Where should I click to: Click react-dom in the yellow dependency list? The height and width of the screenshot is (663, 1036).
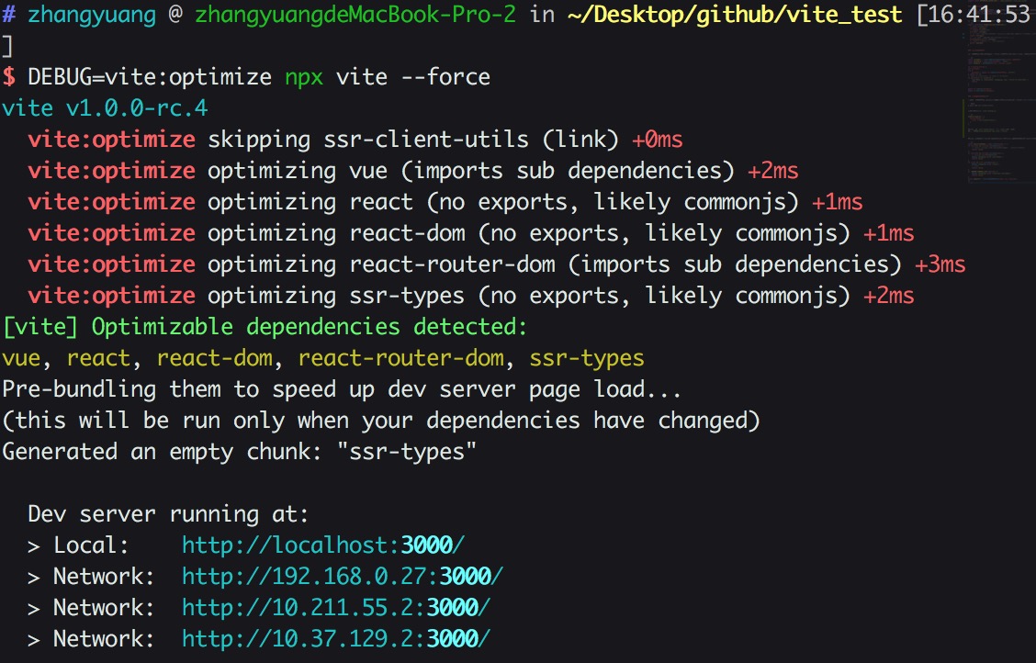coord(214,358)
